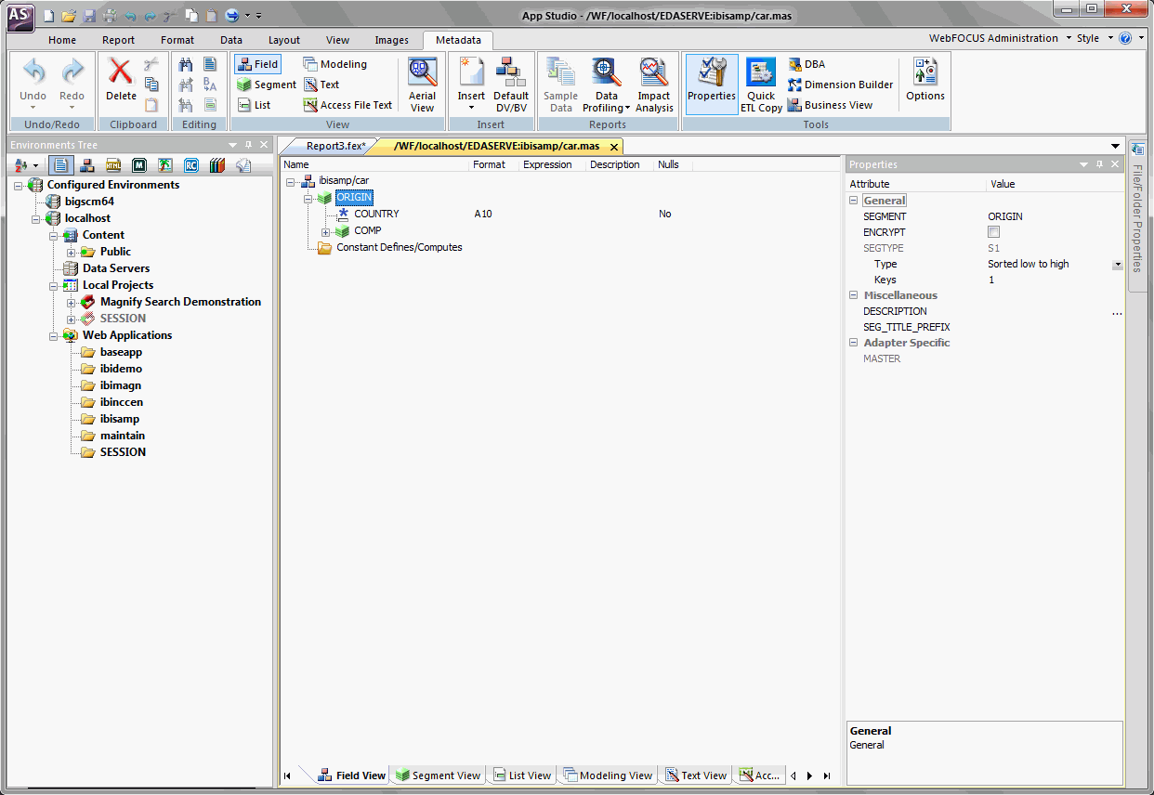The height and width of the screenshot is (795, 1154).
Task: Open the Type dropdown for Sorted low to high
Action: coord(1117,265)
